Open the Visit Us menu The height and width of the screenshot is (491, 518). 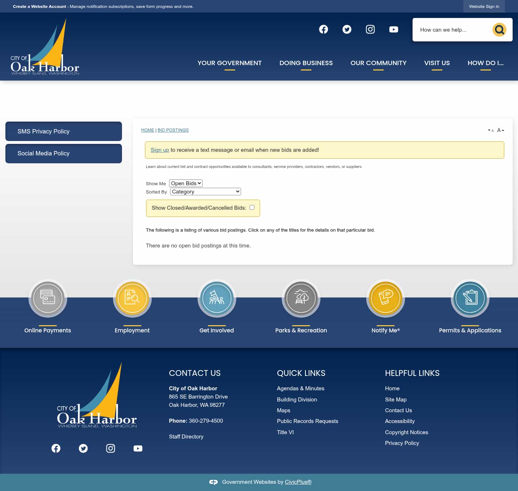point(437,63)
